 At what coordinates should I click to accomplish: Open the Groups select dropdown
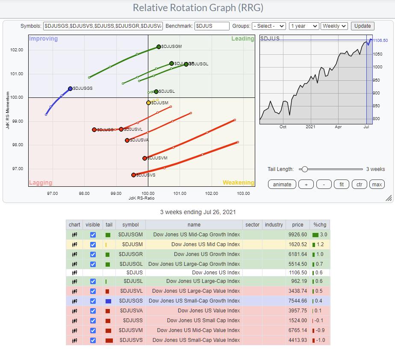(268, 26)
